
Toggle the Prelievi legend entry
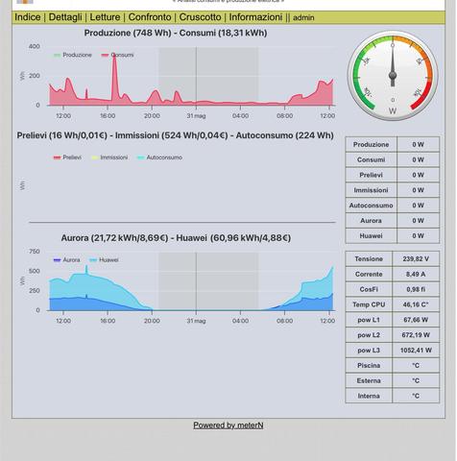tap(67, 158)
